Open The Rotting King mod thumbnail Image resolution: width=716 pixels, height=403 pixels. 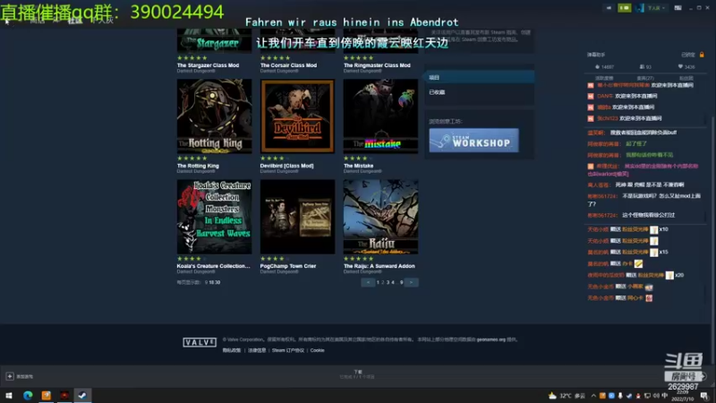(214, 116)
